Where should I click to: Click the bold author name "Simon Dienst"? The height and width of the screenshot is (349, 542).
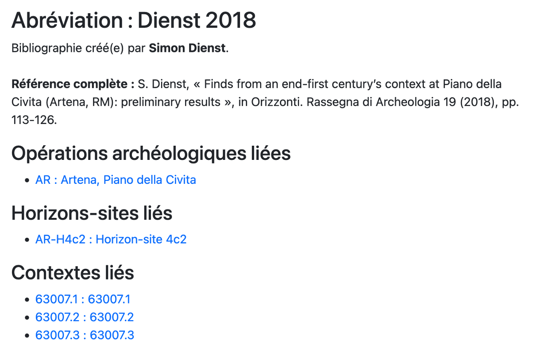pos(187,48)
